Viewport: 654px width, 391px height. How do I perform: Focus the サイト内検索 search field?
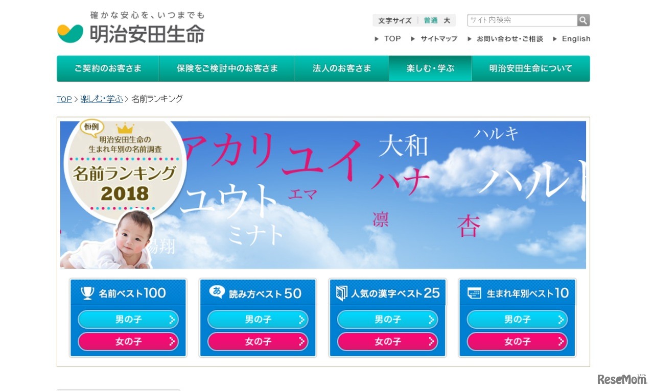(522, 20)
